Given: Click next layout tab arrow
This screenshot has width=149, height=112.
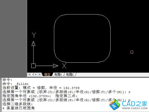Looking at the screenshot, I should 36,74.
